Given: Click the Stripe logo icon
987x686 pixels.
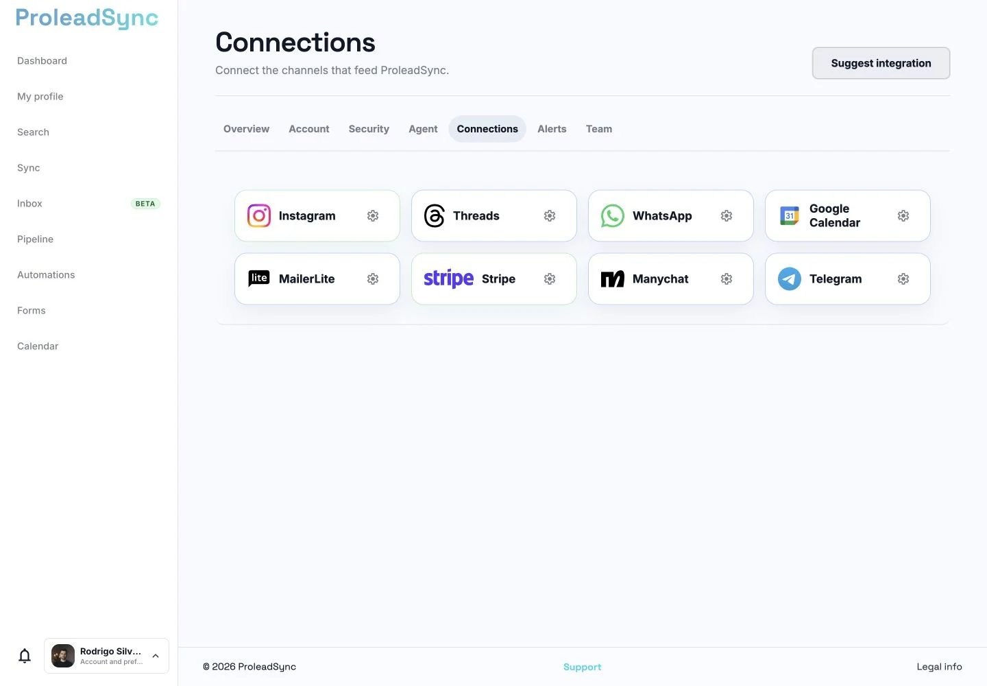Looking at the screenshot, I should tap(449, 279).
